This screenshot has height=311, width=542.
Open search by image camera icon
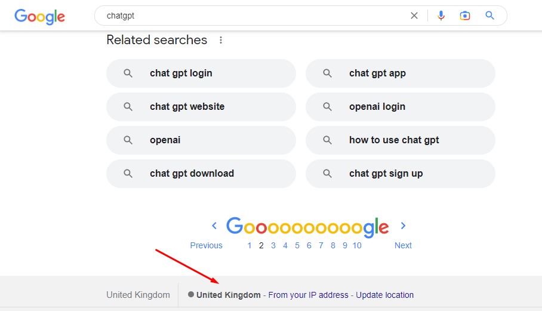(x=465, y=16)
